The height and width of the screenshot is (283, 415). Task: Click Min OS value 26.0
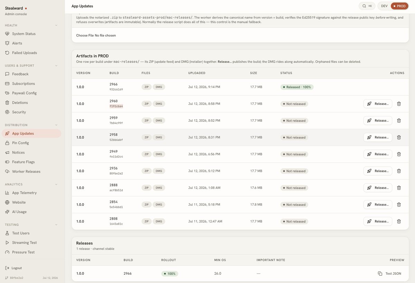point(218,274)
